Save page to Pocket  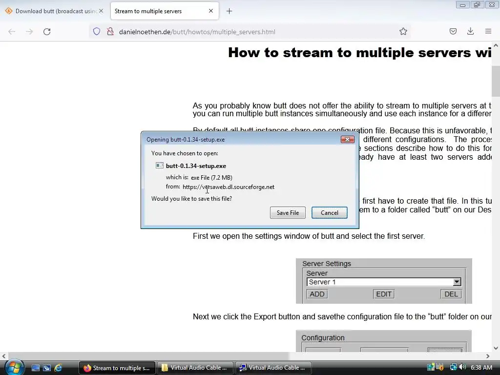[x=453, y=31]
